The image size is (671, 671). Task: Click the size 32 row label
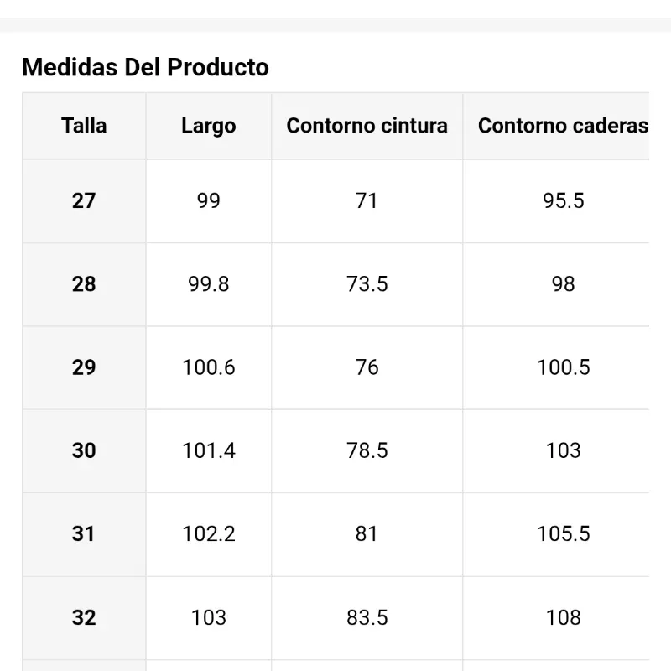pos(84,617)
